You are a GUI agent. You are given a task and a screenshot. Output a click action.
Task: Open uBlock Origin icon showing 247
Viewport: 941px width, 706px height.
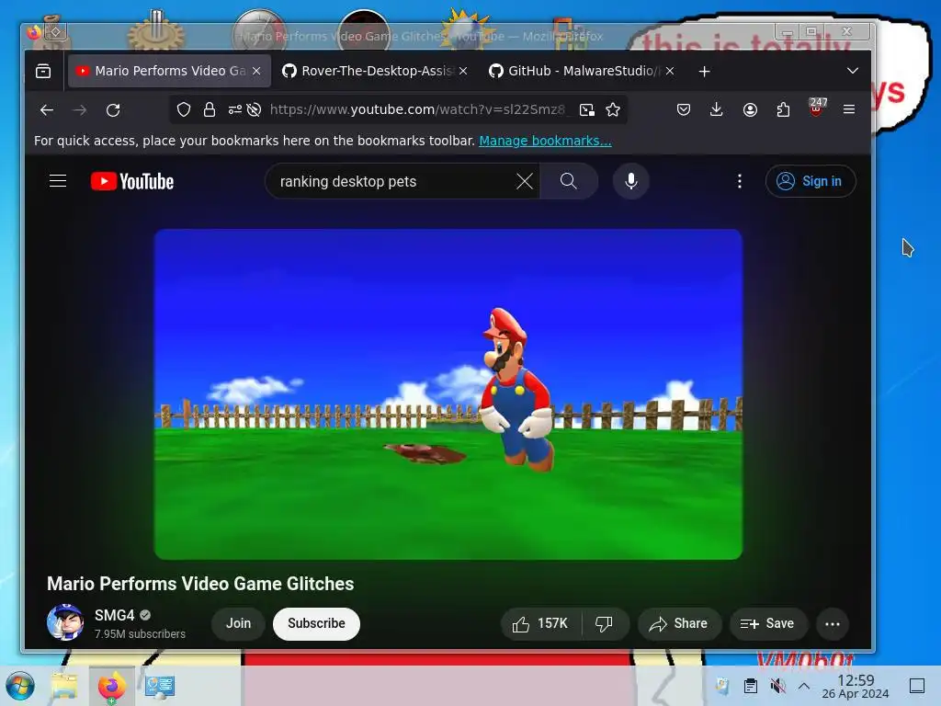click(816, 107)
